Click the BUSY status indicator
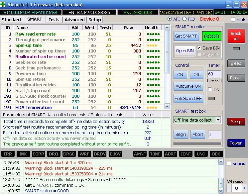The width and height of the screenshot is (248, 194). point(115,154)
